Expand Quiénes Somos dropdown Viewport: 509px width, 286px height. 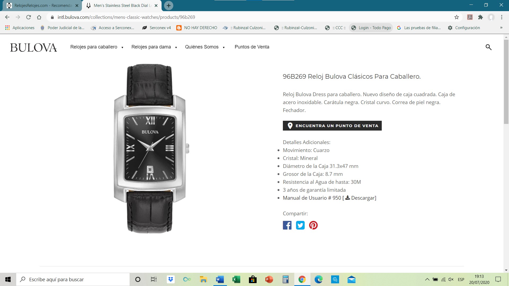tap(205, 47)
